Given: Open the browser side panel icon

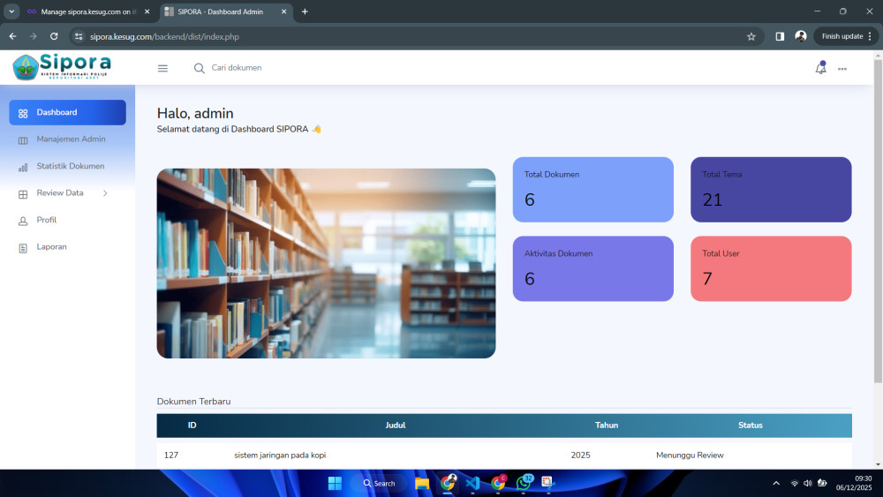Looking at the screenshot, I should (x=780, y=36).
